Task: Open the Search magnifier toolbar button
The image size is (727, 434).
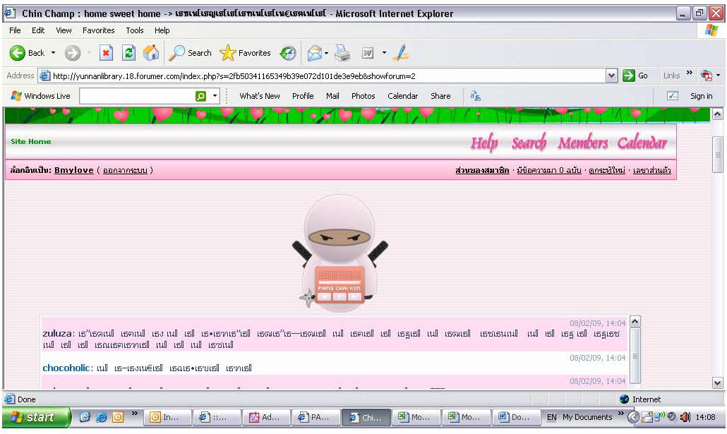Action: point(190,53)
